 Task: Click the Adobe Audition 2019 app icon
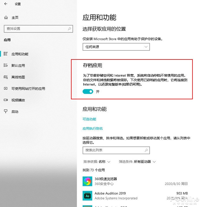click(87, 196)
